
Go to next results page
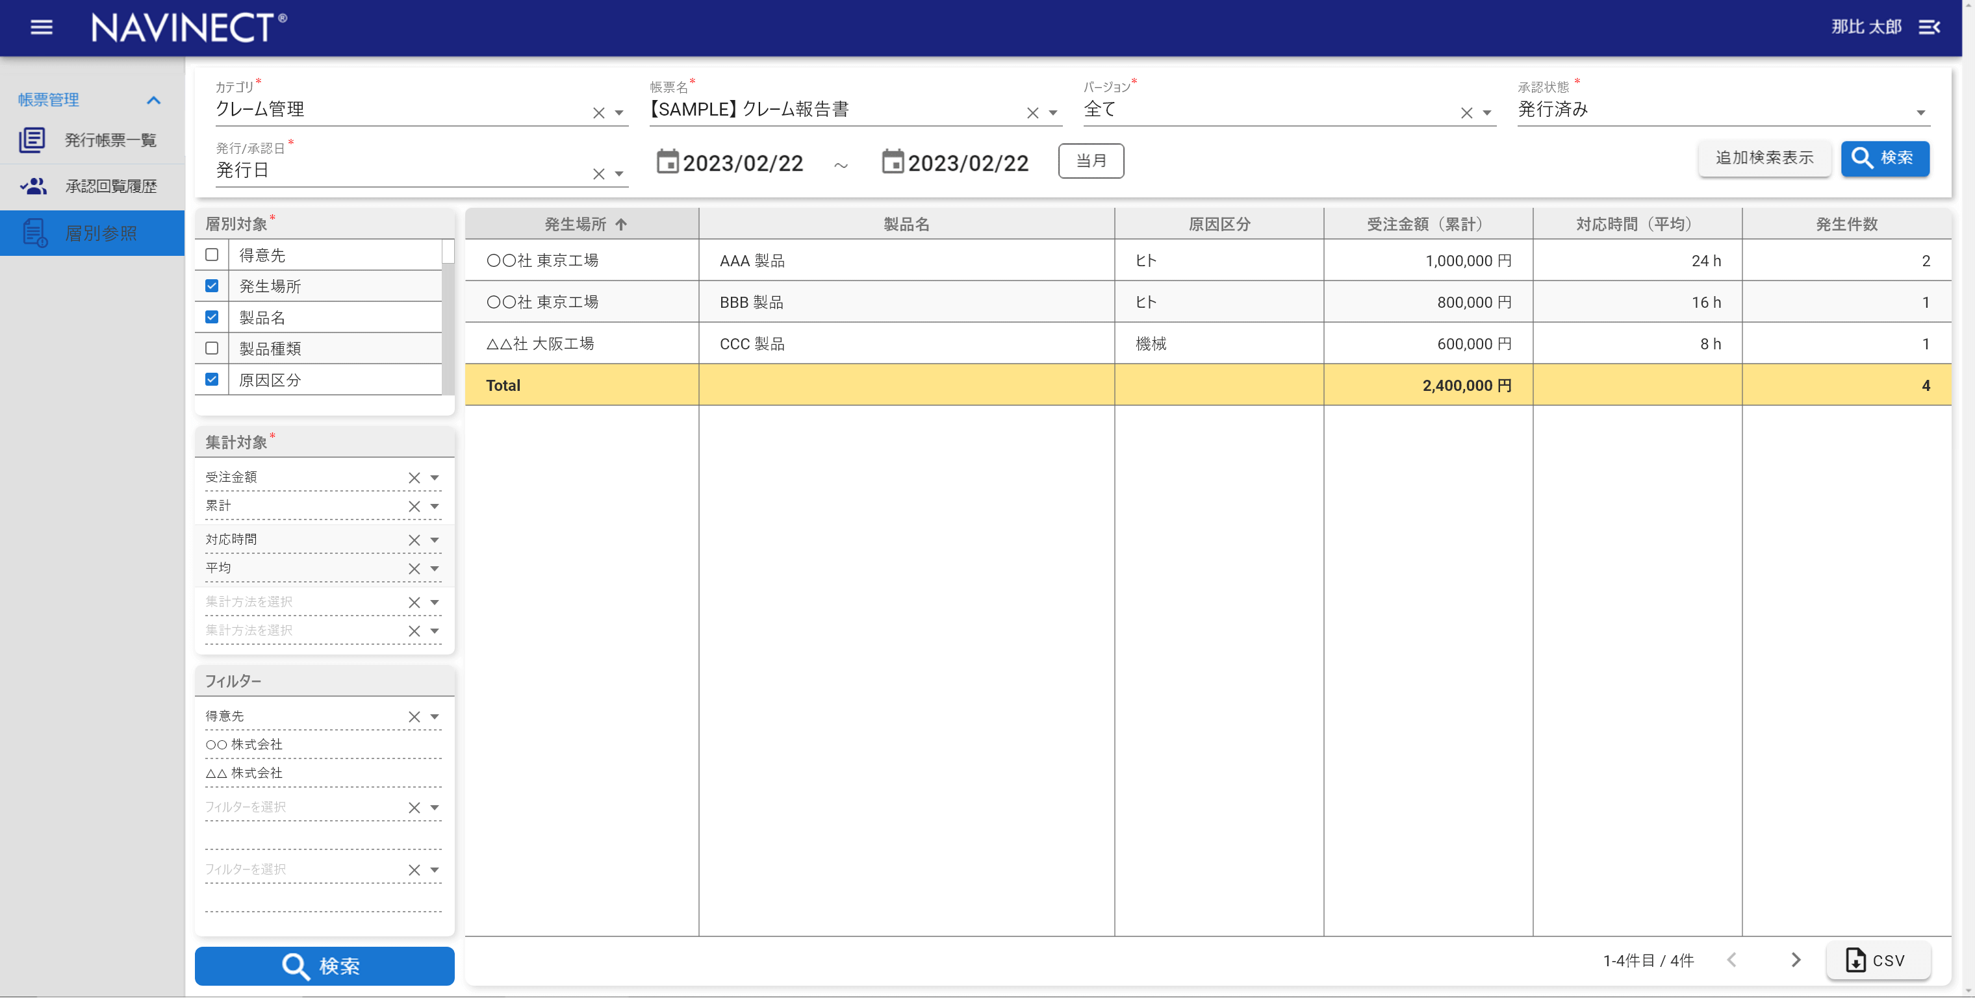tap(1796, 959)
